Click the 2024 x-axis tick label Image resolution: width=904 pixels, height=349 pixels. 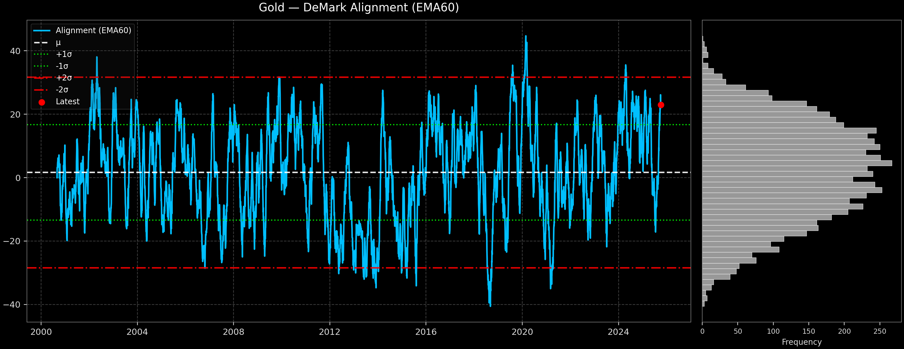(618, 332)
